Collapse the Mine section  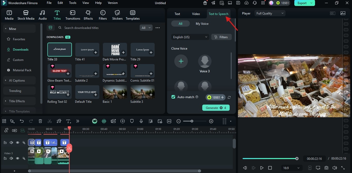[6, 29]
